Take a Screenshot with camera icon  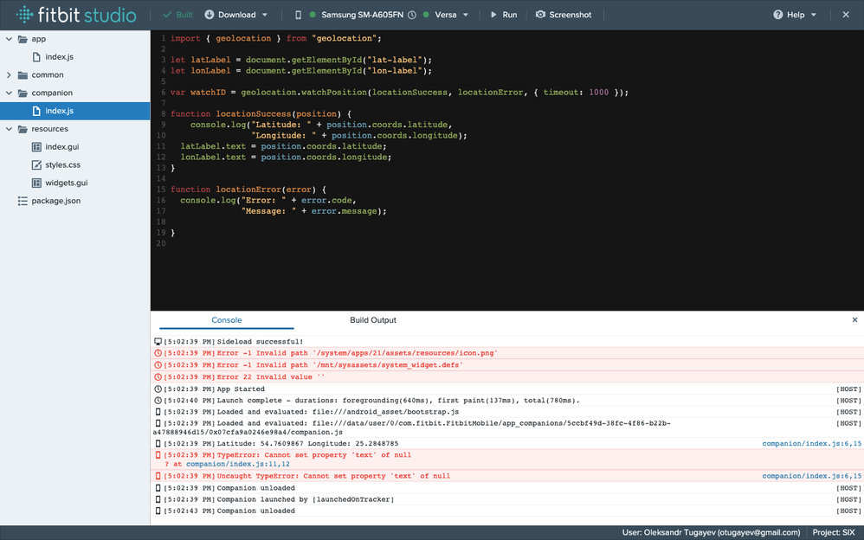click(564, 15)
